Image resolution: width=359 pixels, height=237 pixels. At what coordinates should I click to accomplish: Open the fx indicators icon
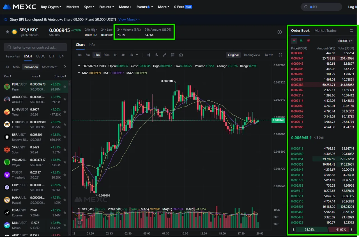(157, 55)
